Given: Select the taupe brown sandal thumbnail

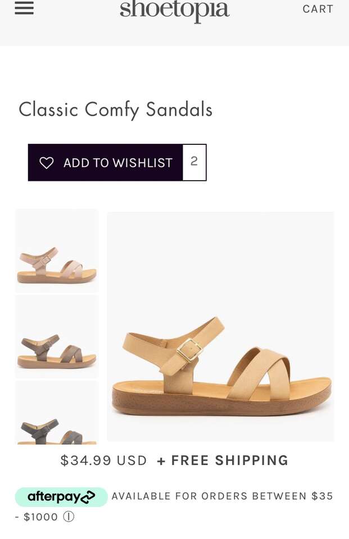Looking at the screenshot, I should (57, 337).
